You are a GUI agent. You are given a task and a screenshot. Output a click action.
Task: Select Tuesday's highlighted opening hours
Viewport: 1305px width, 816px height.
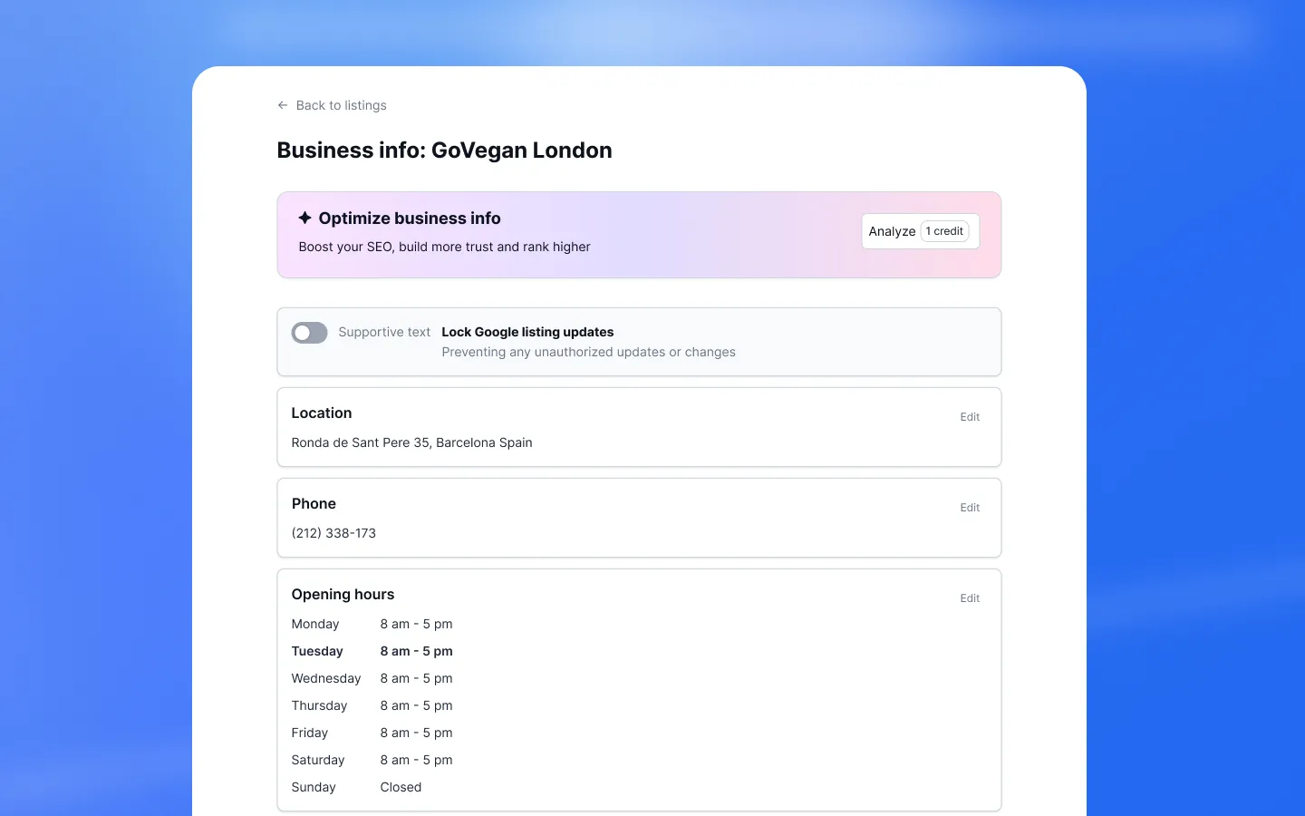click(416, 651)
